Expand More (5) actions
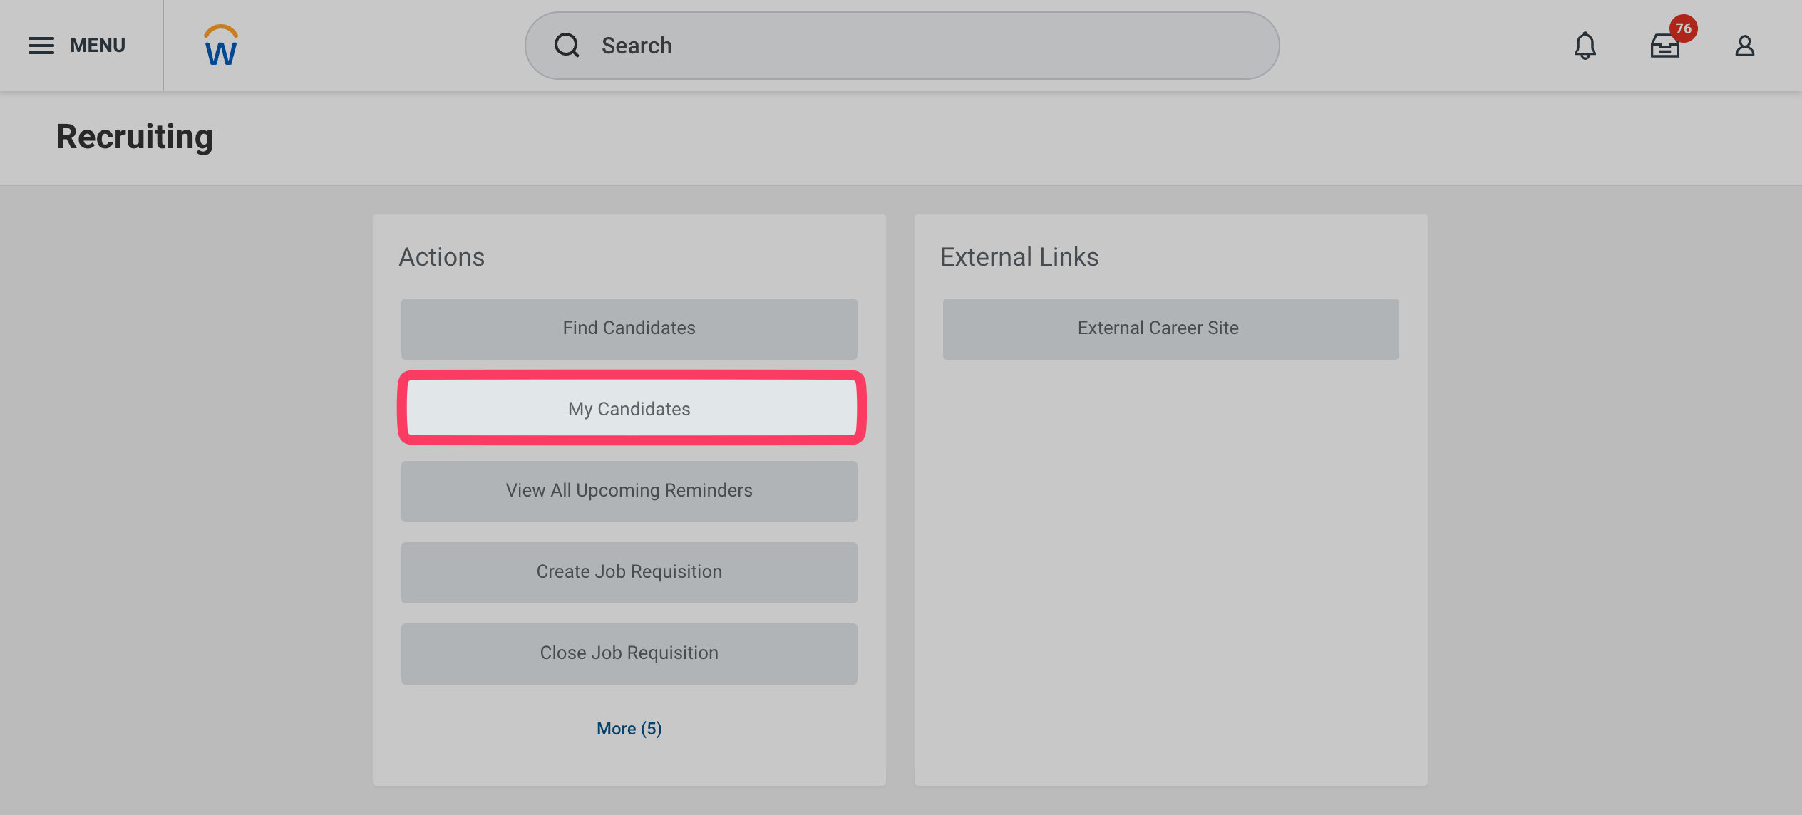1802x815 pixels. pos(629,729)
